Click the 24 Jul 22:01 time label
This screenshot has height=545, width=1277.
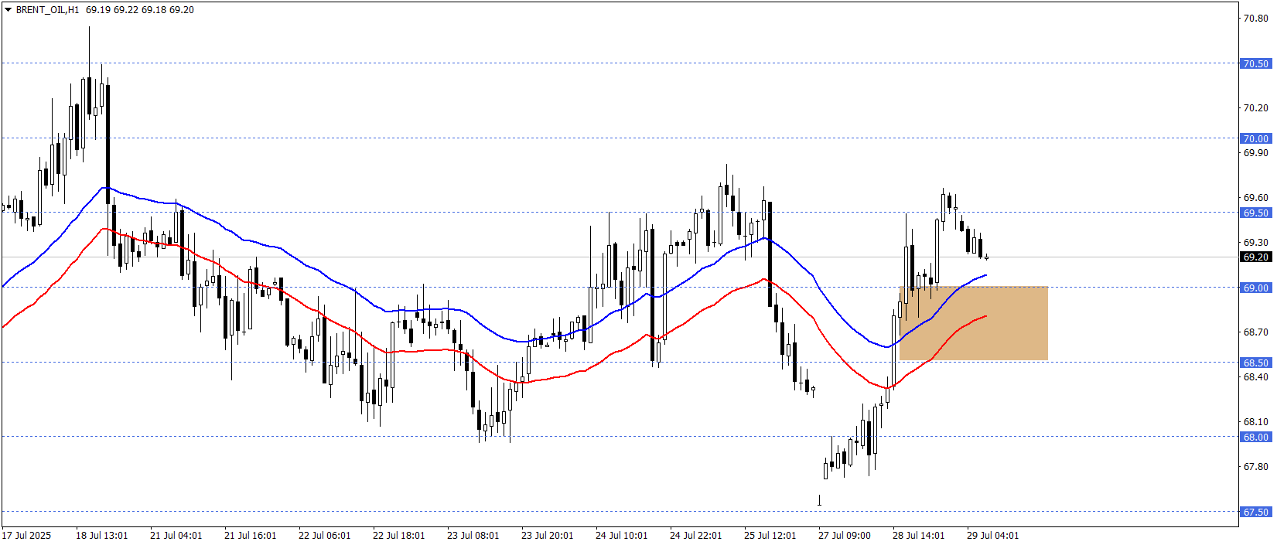(695, 535)
